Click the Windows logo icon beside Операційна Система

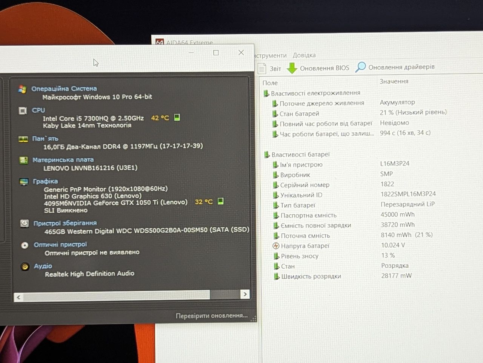tap(22, 89)
